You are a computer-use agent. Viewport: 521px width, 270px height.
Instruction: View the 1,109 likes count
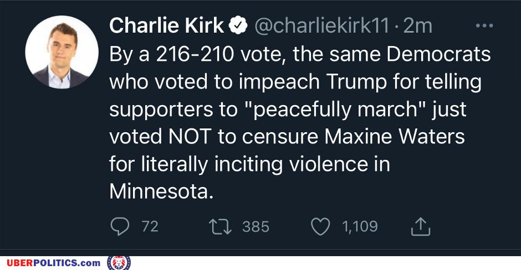(x=360, y=226)
